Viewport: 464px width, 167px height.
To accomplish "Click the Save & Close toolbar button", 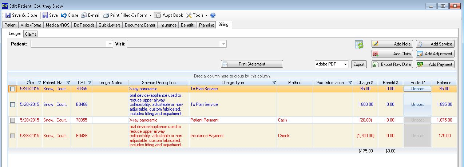I will [21, 15].
